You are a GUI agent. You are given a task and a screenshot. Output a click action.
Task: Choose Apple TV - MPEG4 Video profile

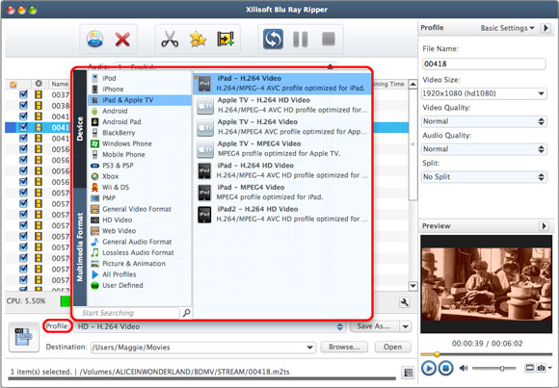click(282, 148)
